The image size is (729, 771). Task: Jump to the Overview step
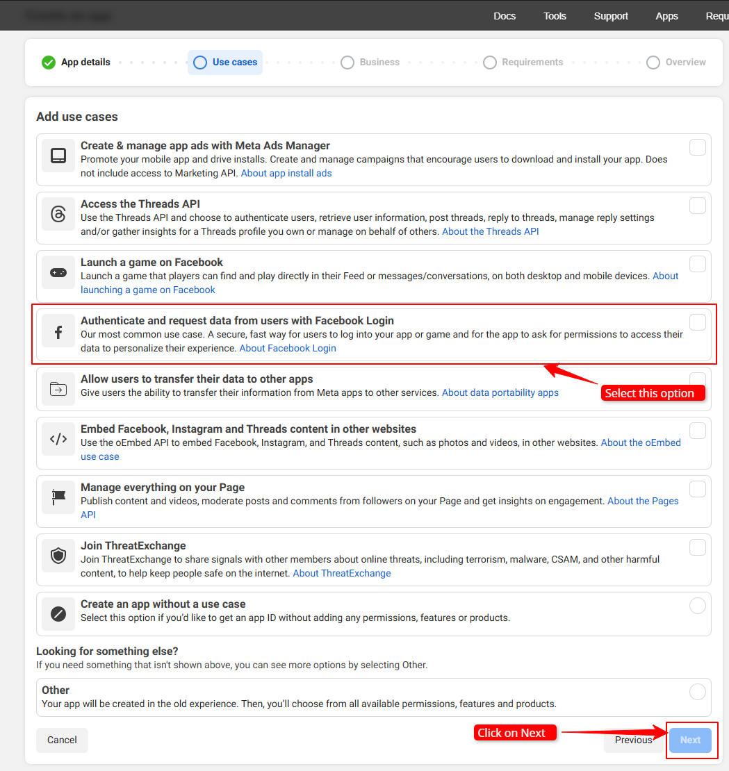tap(676, 63)
